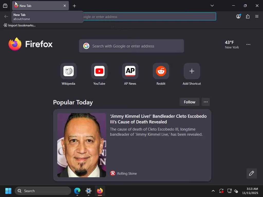
Task: Open the Cleto Escobedo article thumbnail
Action: coord(82,145)
